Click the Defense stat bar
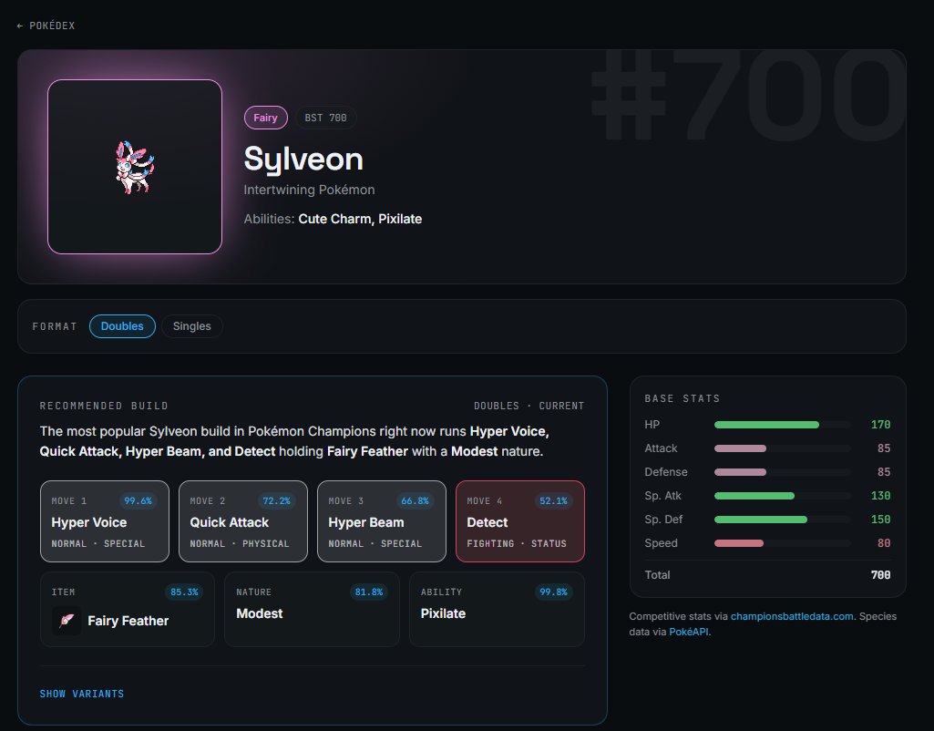 point(782,472)
